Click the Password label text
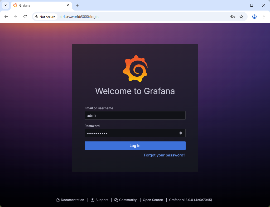The height and width of the screenshot is (207, 270). click(x=92, y=126)
